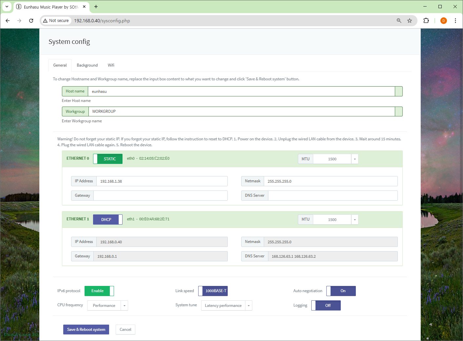The height and width of the screenshot is (341, 463).
Task: Toggle the IPv6 protocol Enable switch
Action: [99, 291]
